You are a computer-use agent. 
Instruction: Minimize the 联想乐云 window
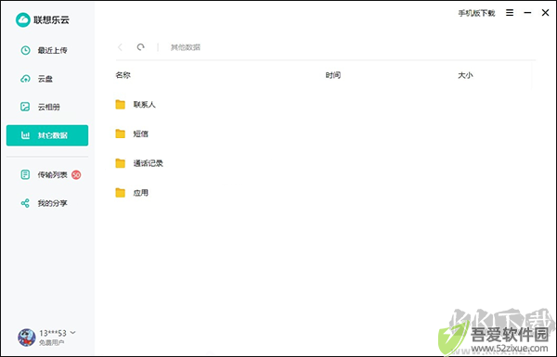tap(527, 13)
